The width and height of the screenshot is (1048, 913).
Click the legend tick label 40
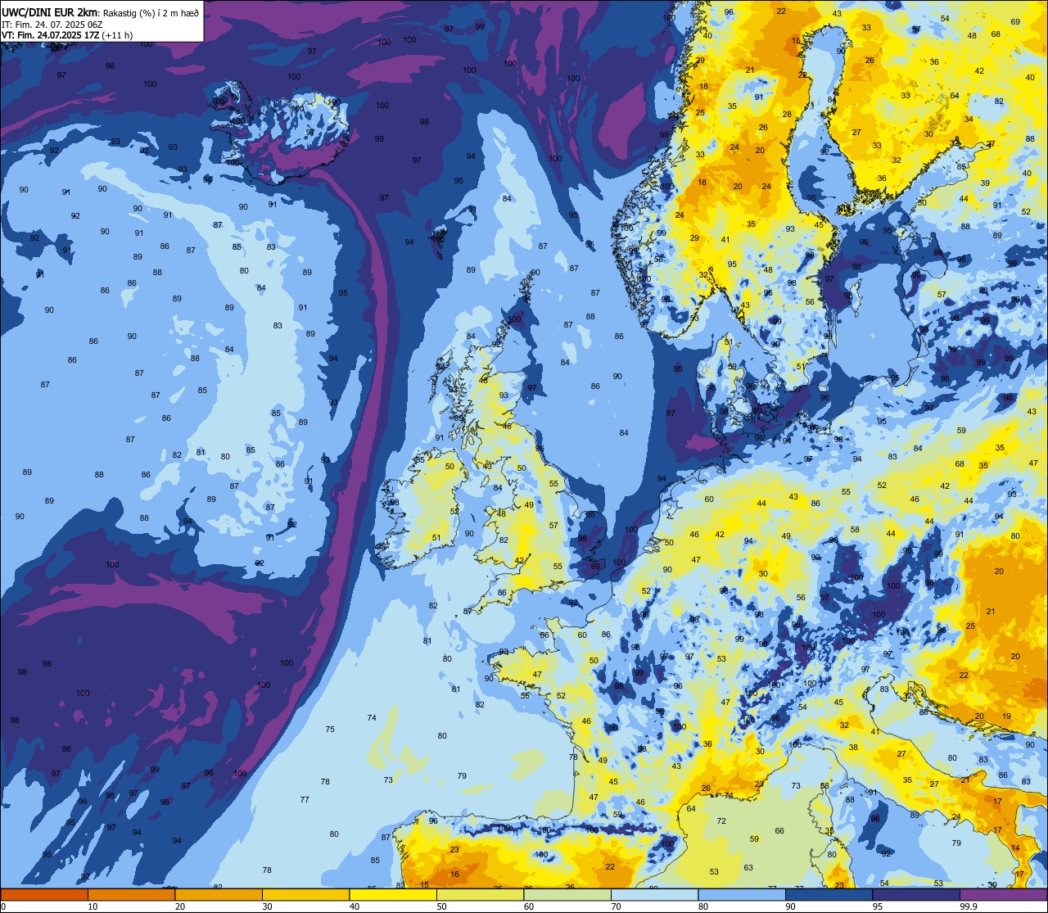pos(355,906)
